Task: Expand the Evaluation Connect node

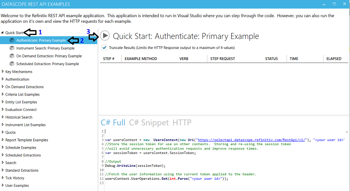Action: click(x=3, y=109)
